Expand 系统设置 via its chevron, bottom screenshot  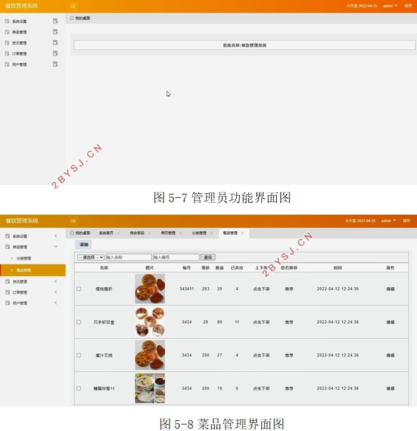click(x=56, y=236)
